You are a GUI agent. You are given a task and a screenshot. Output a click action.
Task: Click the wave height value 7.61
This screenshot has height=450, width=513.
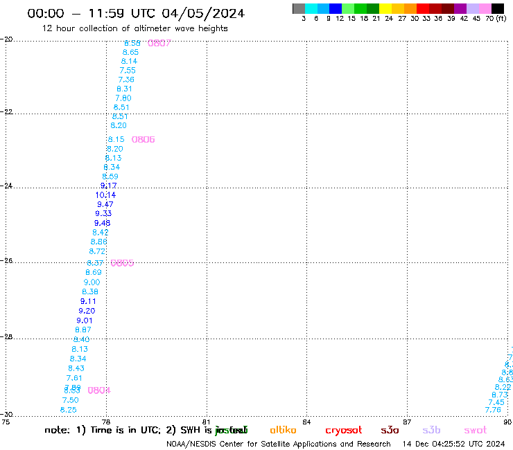74,379
